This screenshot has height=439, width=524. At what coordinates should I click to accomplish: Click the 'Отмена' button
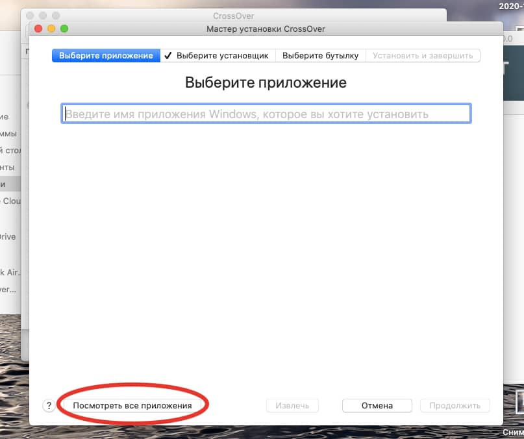click(x=377, y=406)
